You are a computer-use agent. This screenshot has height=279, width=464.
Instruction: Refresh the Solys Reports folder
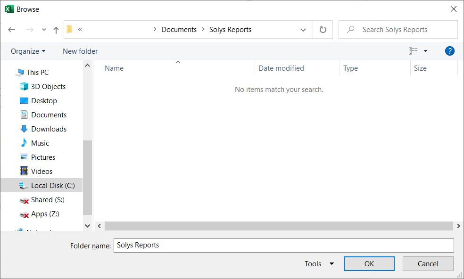tap(323, 30)
